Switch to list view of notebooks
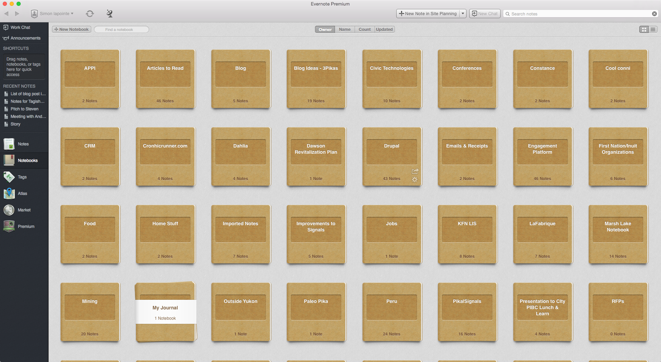 (653, 30)
